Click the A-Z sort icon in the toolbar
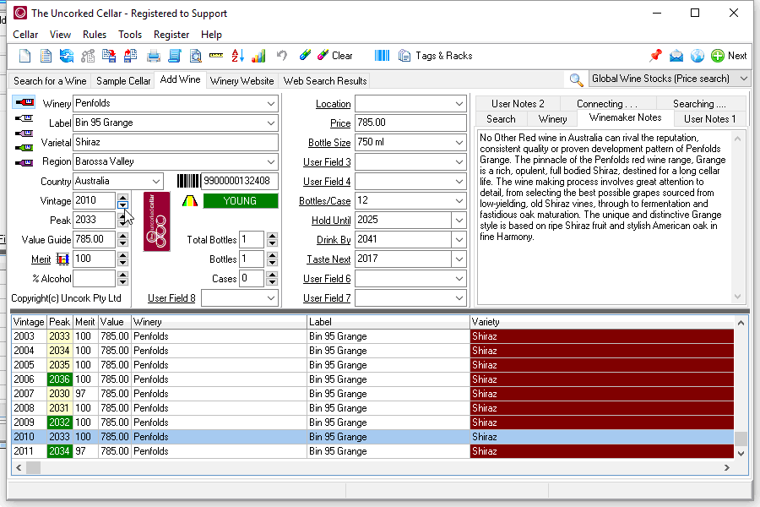The width and height of the screenshot is (760, 507). tap(237, 56)
